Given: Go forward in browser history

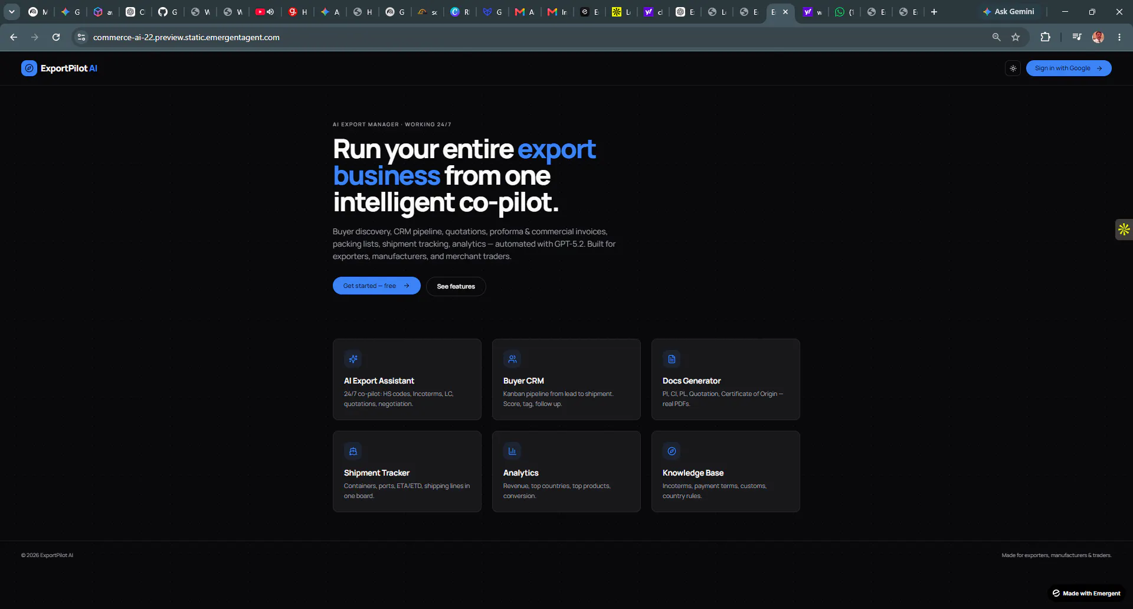Looking at the screenshot, I should [x=35, y=37].
